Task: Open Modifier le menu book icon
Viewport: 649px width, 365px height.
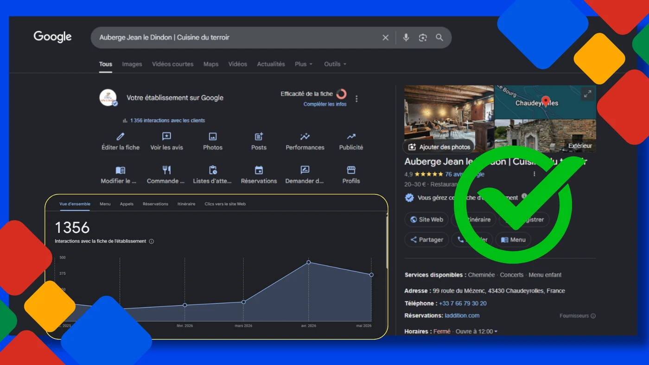Action: [120, 170]
